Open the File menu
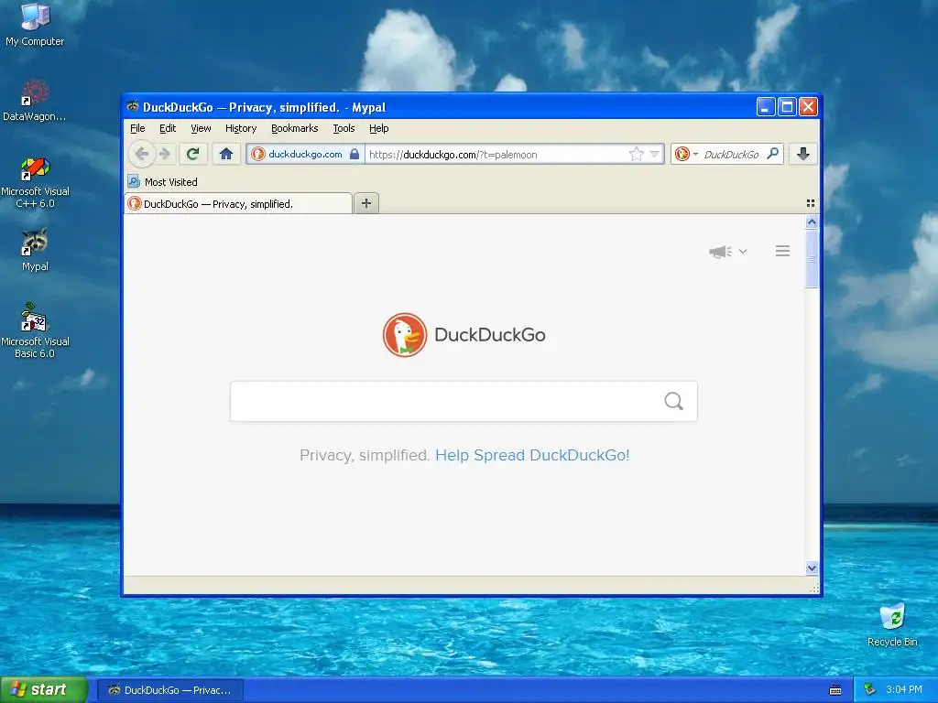The image size is (938, 703). pyautogui.click(x=137, y=128)
